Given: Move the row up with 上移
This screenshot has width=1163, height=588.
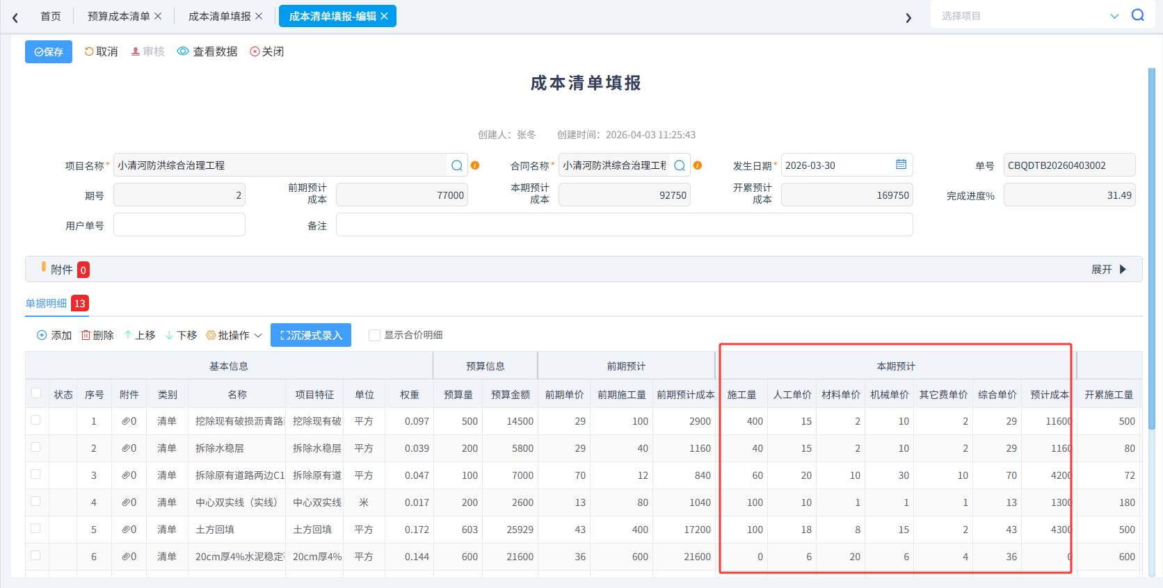Looking at the screenshot, I should pos(139,335).
